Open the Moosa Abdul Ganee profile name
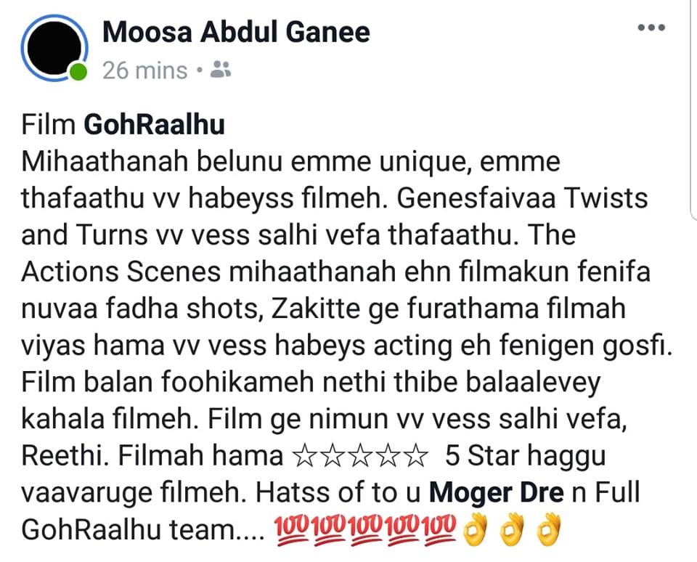 coord(236,32)
